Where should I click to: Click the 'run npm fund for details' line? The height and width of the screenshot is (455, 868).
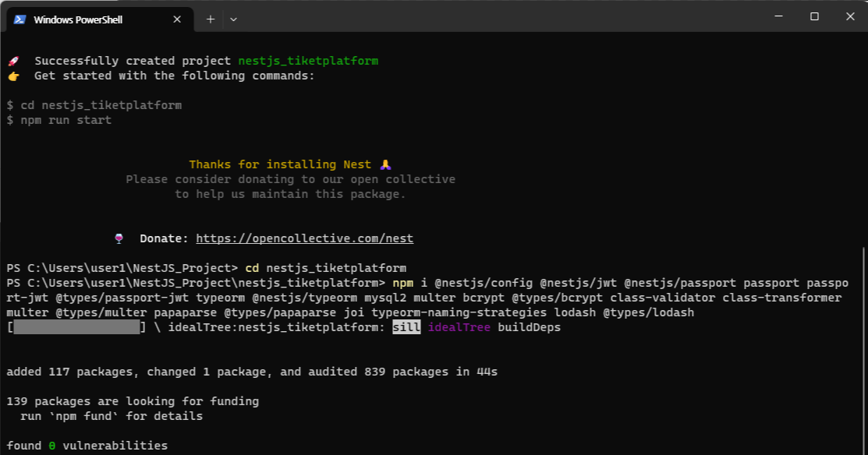(x=112, y=416)
